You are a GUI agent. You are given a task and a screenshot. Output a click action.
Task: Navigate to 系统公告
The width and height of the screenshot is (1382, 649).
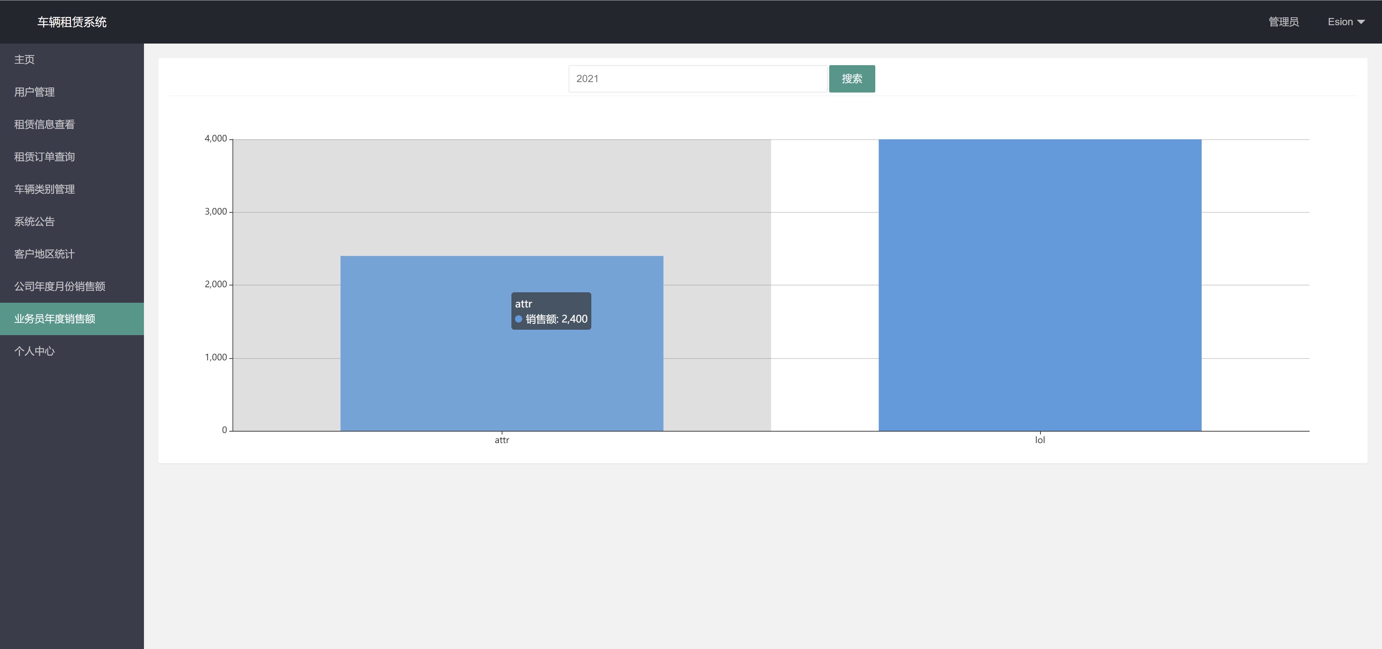[x=34, y=221]
